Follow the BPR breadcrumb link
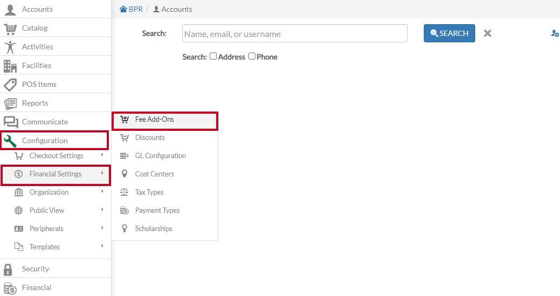The image size is (560, 296). coord(136,9)
